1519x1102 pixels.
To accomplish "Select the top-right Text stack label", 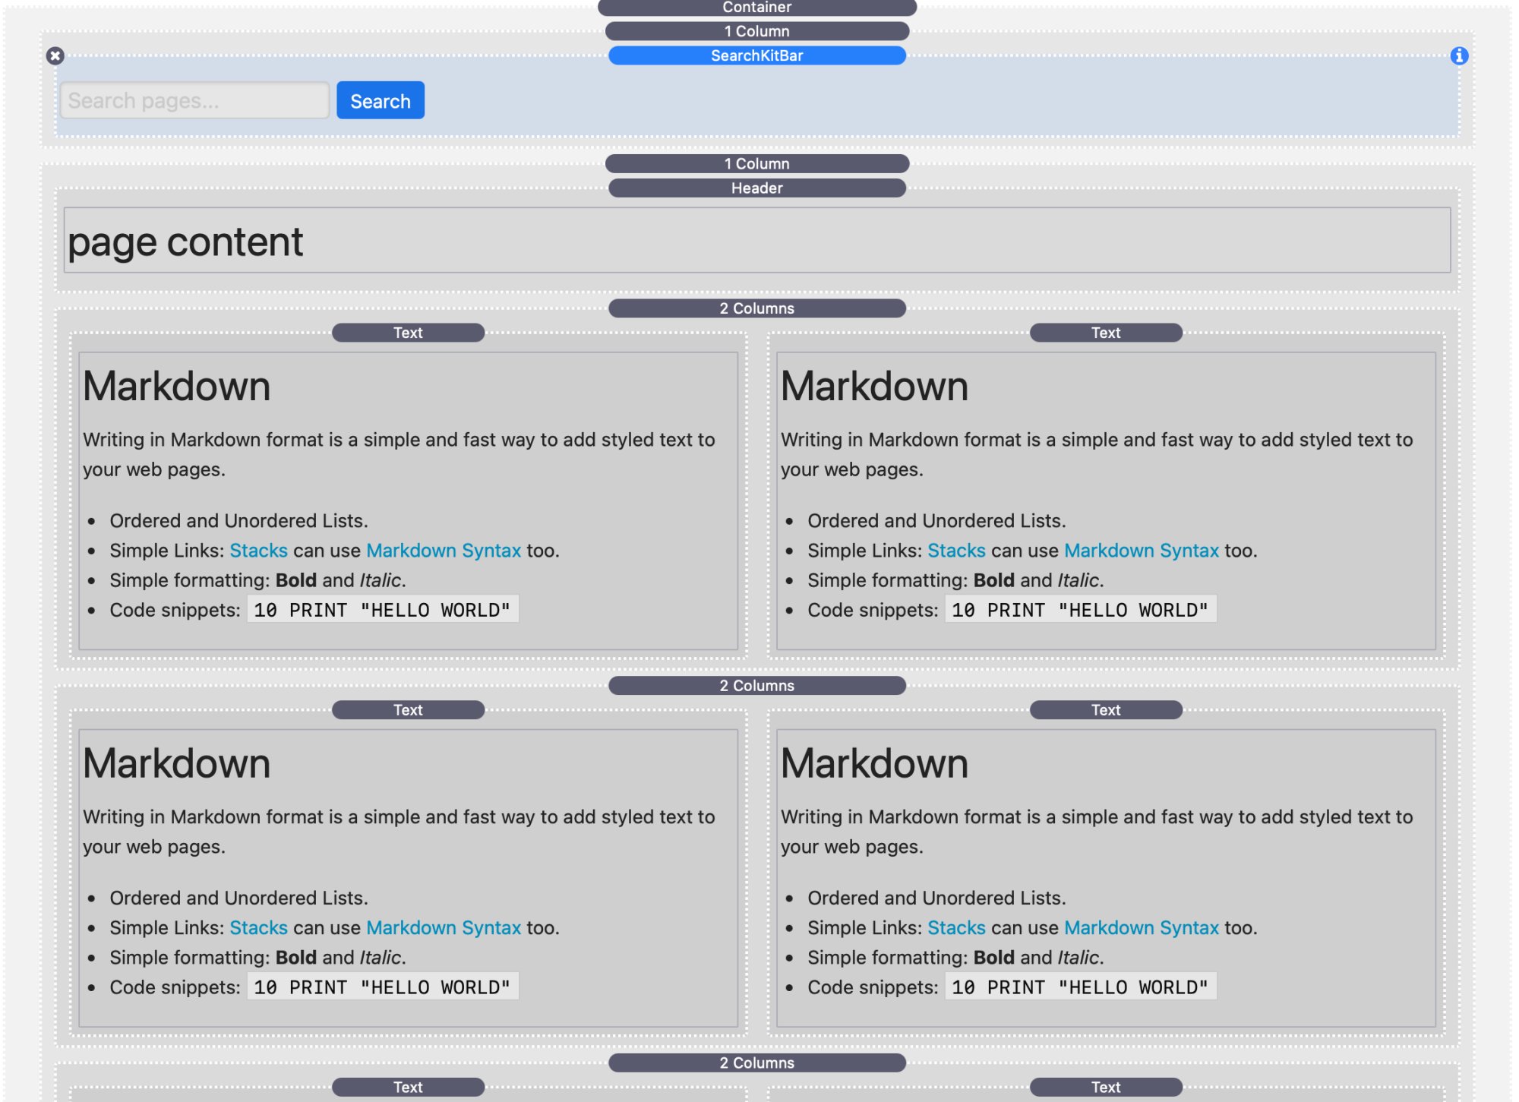I will (1105, 333).
